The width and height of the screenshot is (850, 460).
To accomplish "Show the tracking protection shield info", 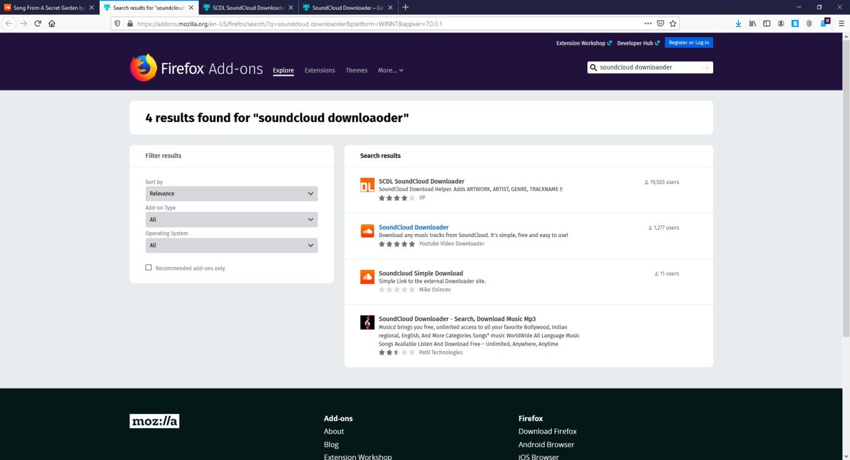I will tap(118, 23).
